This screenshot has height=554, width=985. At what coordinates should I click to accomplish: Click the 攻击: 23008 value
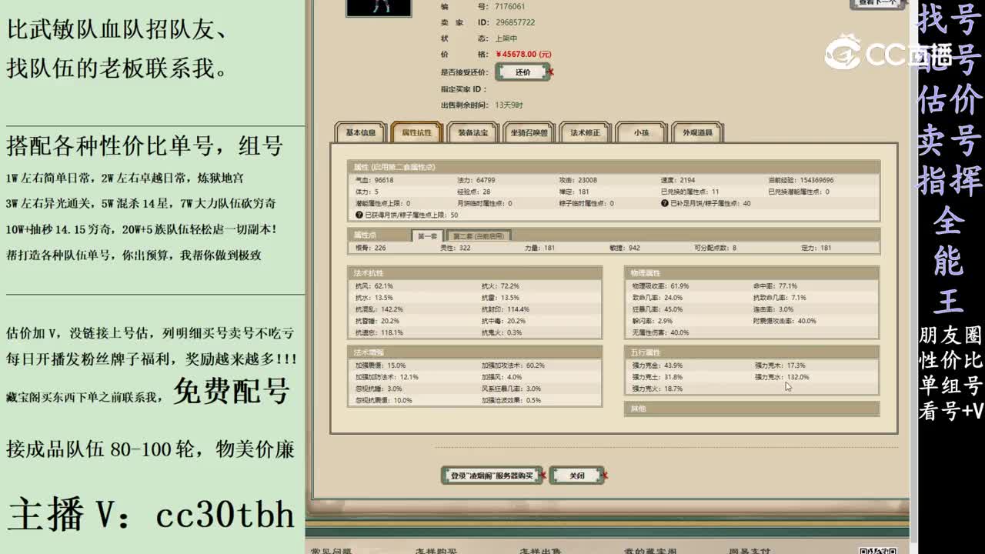point(578,180)
